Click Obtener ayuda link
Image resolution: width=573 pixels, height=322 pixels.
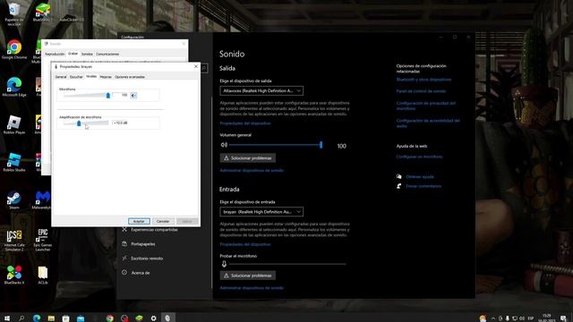tap(420, 177)
